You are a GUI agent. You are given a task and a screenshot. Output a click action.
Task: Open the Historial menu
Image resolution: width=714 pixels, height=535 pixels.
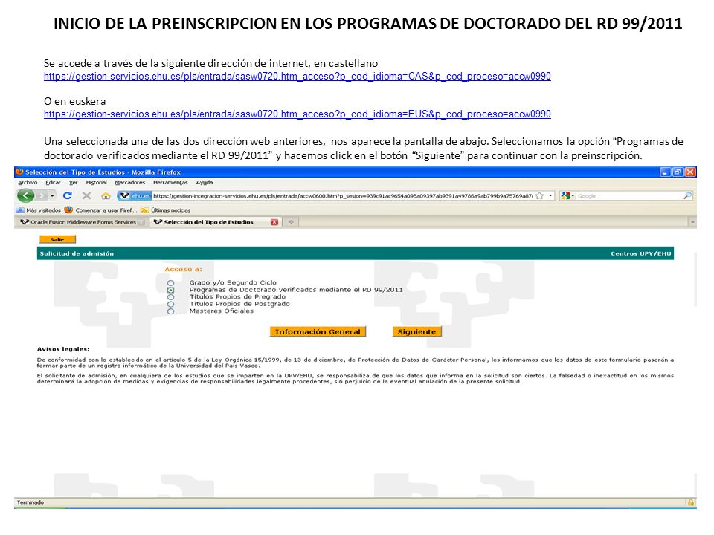tap(96, 183)
